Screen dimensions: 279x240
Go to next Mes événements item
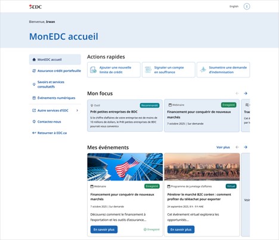[x=246, y=147]
